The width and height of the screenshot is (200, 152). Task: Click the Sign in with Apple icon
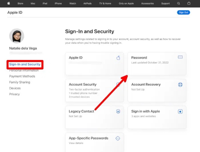pyautogui.click(x=180, y=112)
